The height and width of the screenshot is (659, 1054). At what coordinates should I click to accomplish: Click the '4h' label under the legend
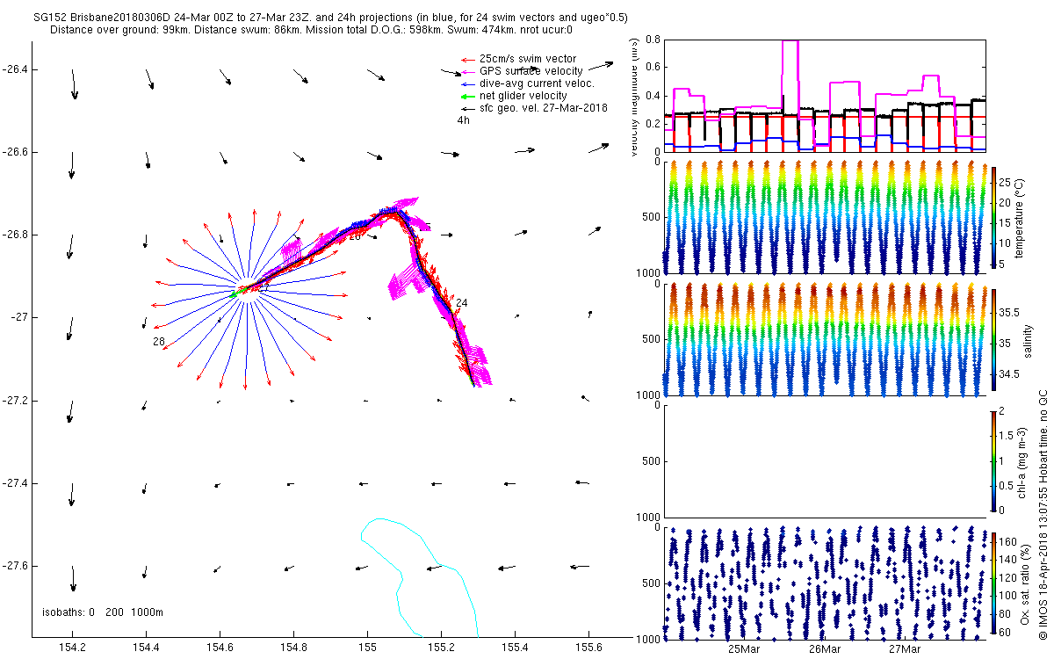click(x=463, y=120)
